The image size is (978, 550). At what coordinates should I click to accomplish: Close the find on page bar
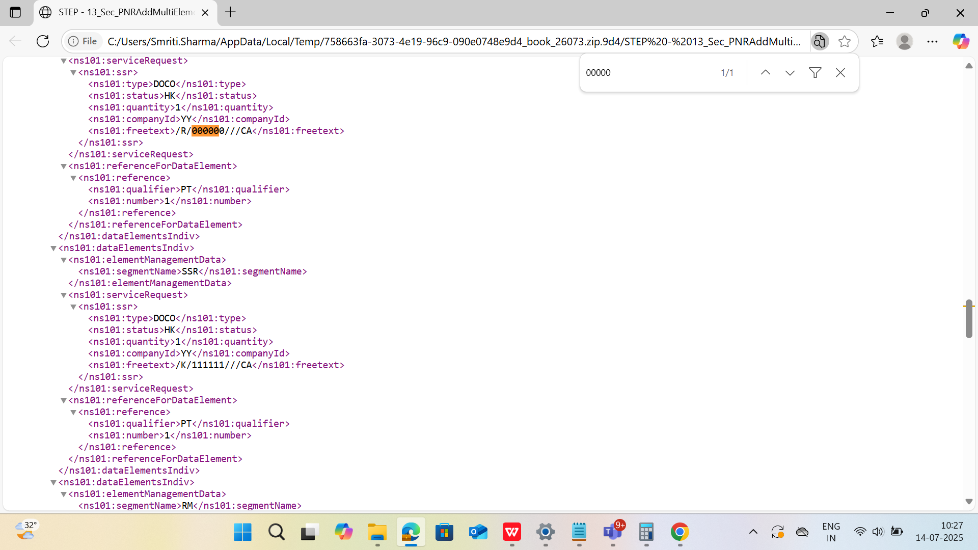click(x=840, y=73)
